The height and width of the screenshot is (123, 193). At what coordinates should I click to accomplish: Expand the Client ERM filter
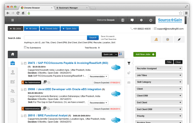(x=159, y=95)
